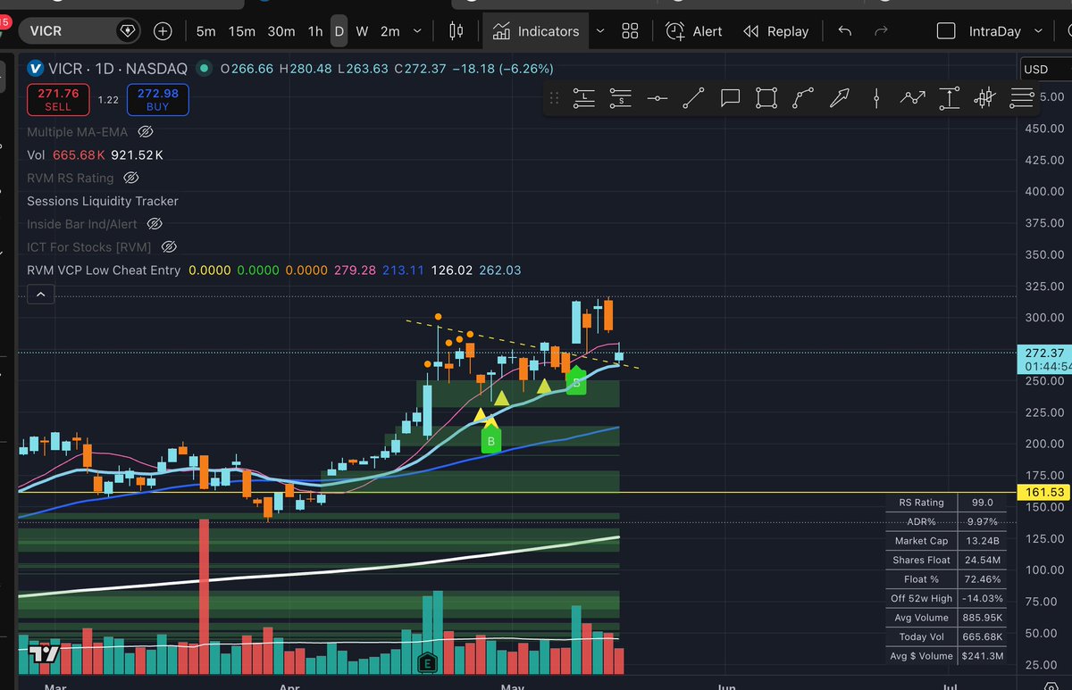Select the Bars Pattern drawing tool

pos(984,98)
